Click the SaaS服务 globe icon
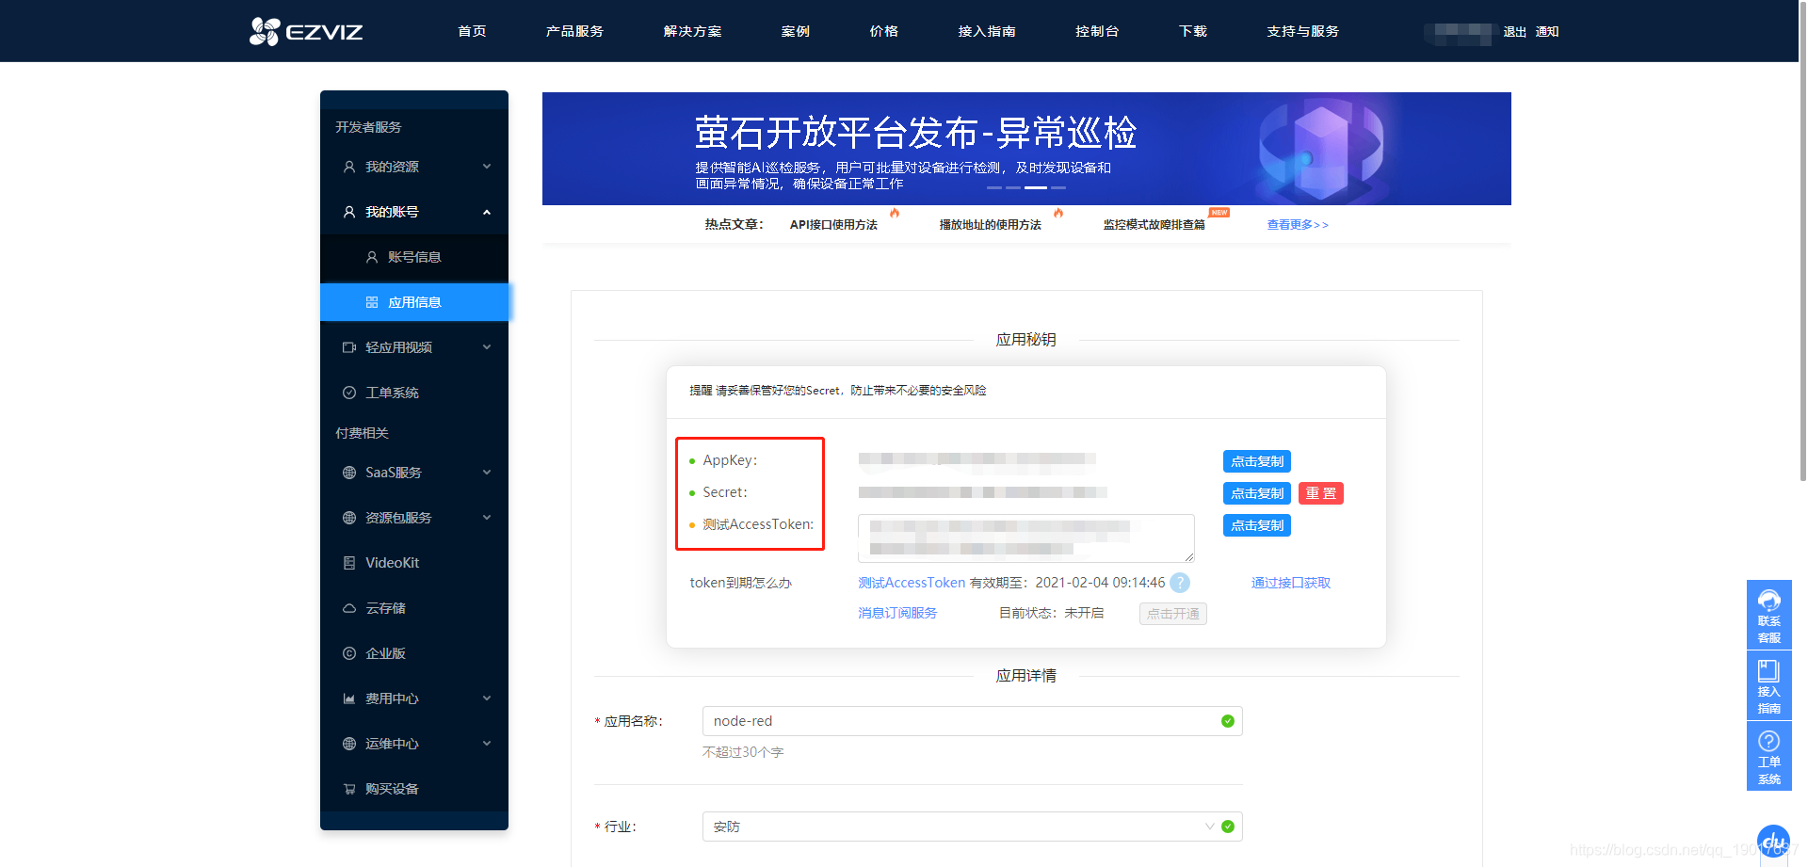Image resolution: width=1808 pixels, height=867 pixels. 349,473
